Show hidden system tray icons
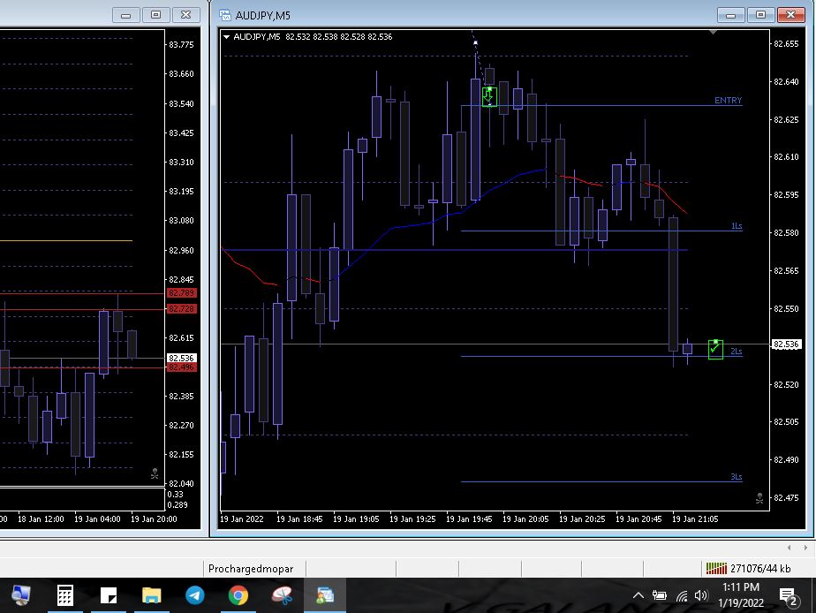 [x=638, y=595]
